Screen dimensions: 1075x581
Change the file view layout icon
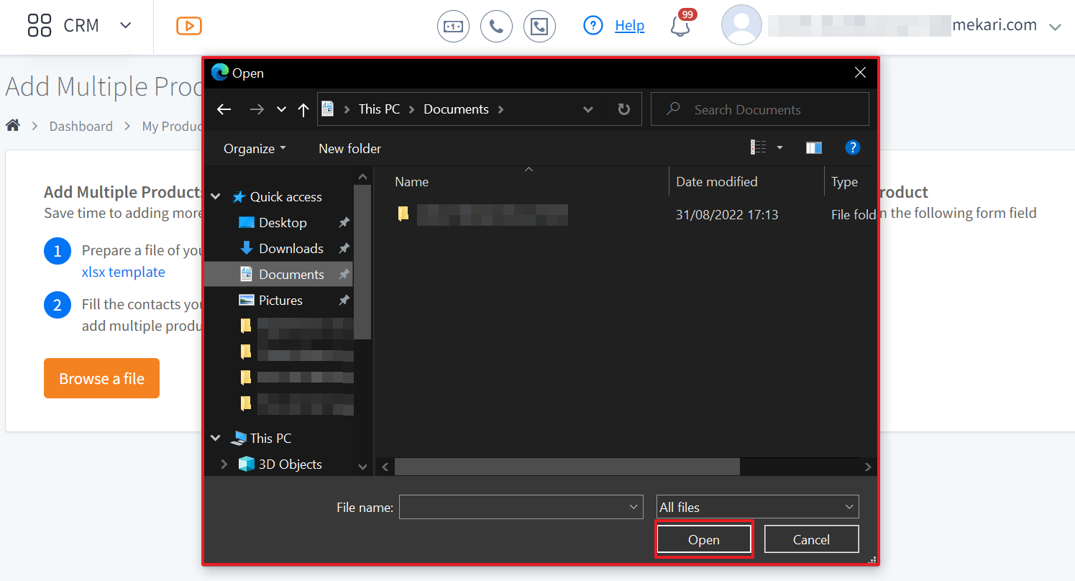[759, 147]
